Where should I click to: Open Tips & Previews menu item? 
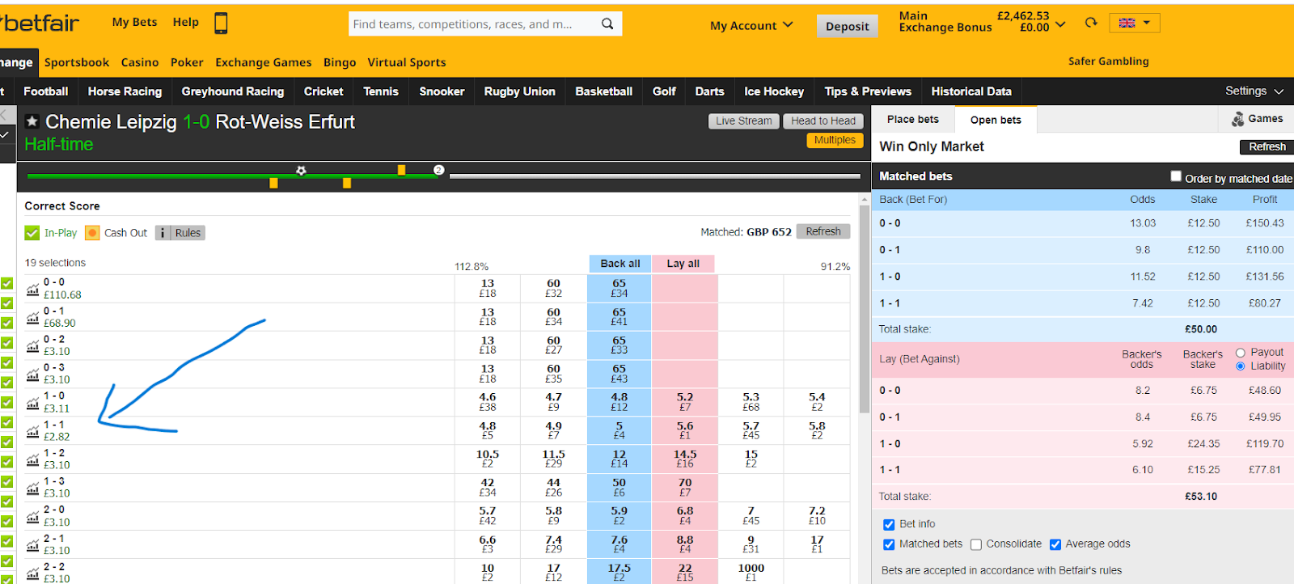868,91
